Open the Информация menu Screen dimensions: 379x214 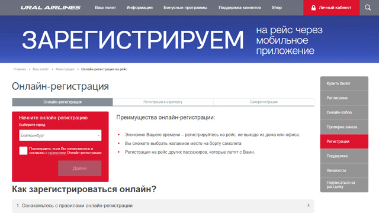click(140, 8)
